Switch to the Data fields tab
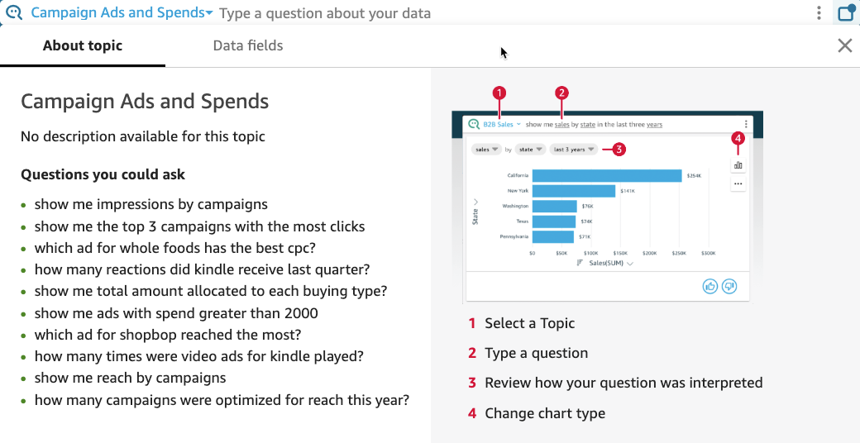Screen dimensions: 860x443 tap(248, 45)
